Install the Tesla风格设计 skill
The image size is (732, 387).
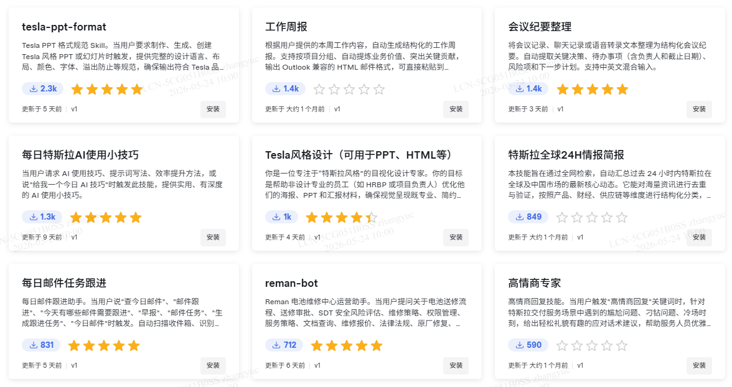pyautogui.click(x=456, y=237)
